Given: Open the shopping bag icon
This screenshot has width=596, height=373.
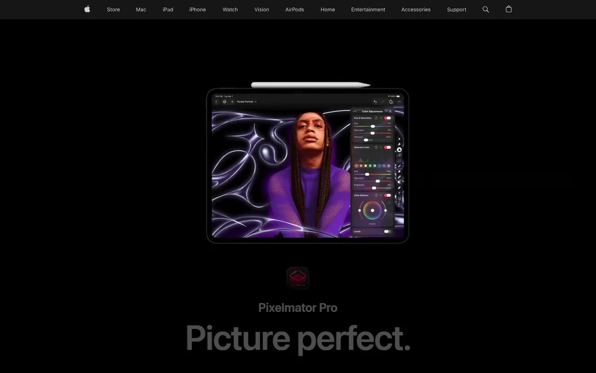Looking at the screenshot, I should 509,9.
